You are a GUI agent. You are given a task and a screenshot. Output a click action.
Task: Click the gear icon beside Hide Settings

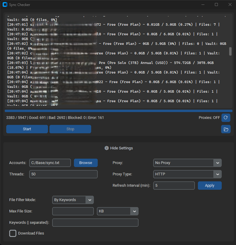[107, 148]
